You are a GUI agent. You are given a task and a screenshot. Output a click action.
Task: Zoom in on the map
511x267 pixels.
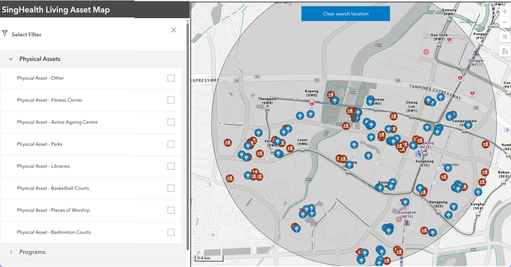[x=504, y=12]
